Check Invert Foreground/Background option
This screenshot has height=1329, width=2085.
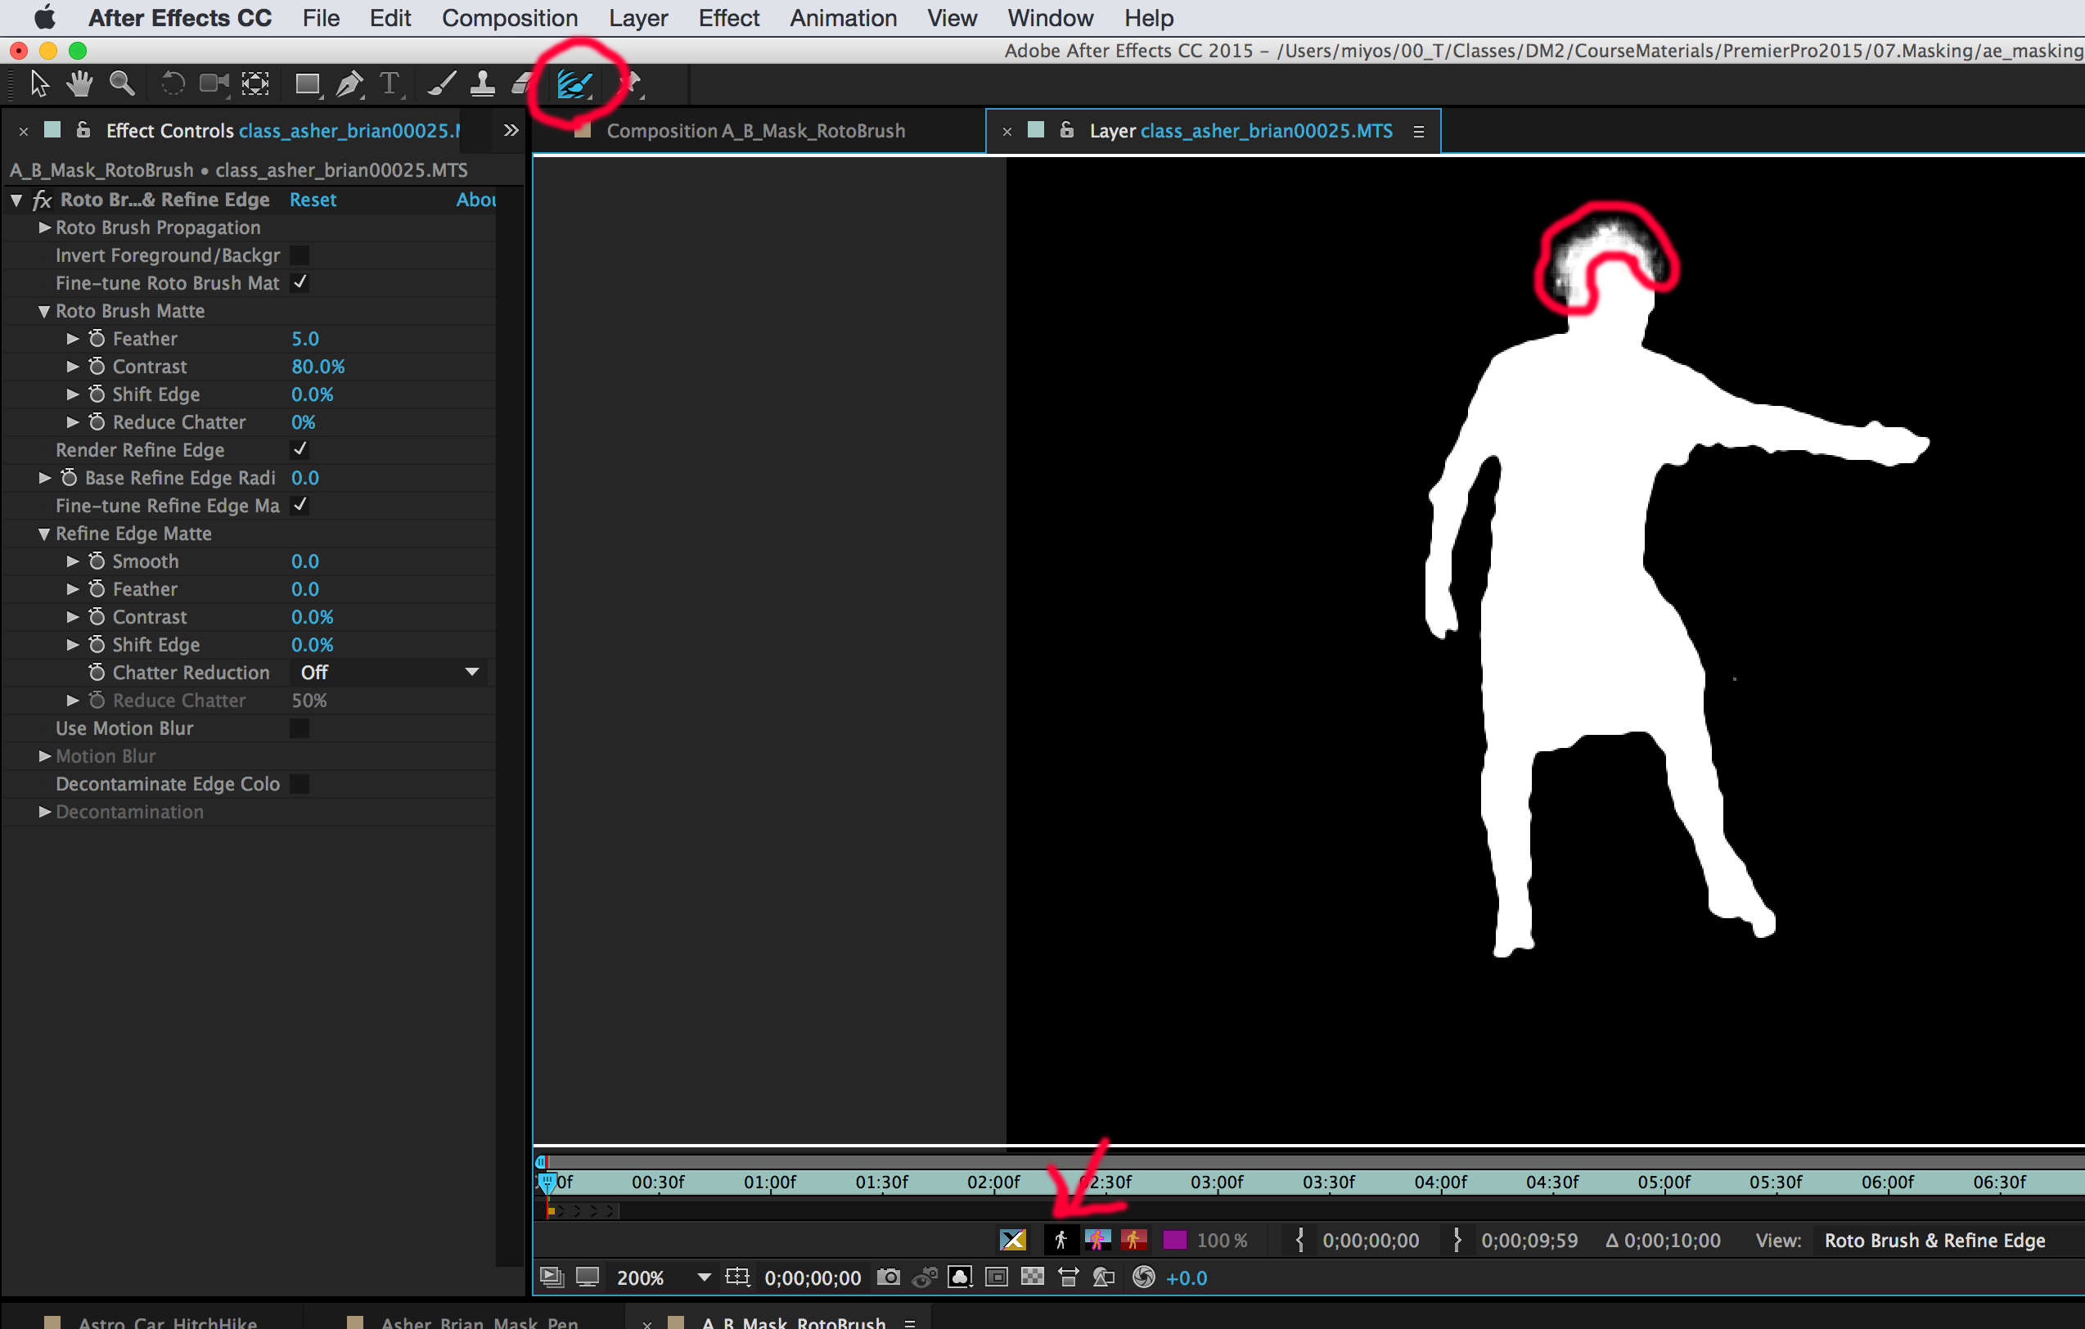coord(299,255)
